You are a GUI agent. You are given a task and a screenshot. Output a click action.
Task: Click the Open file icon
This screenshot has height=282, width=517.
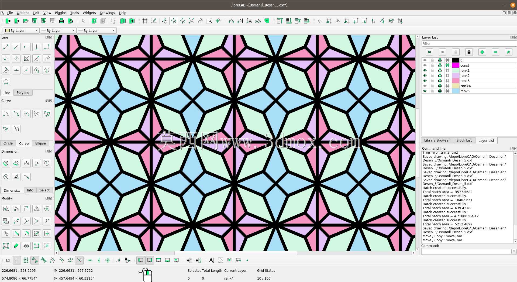tap(26, 21)
